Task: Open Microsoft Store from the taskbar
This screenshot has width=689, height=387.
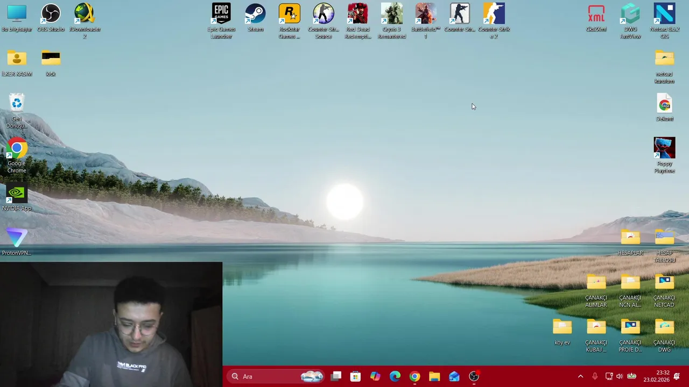Action: coord(355,376)
